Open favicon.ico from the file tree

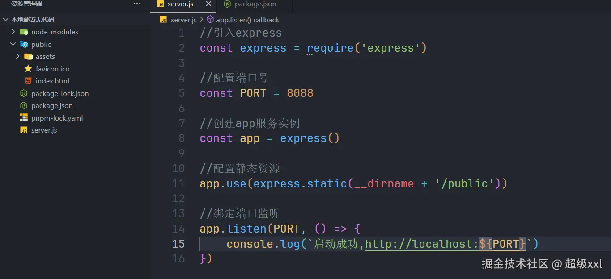pyautogui.click(x=53, y=69)
